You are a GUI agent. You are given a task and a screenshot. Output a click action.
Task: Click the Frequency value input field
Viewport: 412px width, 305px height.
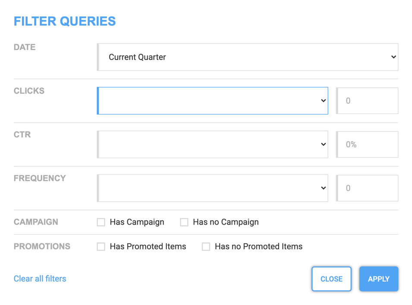tap(367, 188)
